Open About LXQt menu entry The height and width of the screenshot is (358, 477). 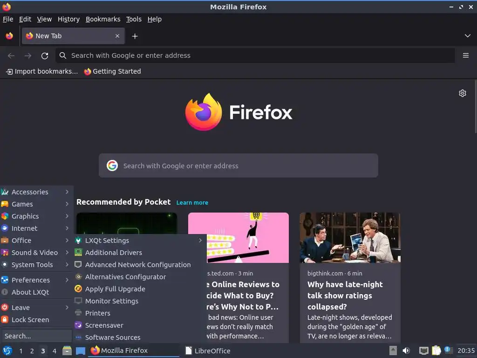coord(36,292)
